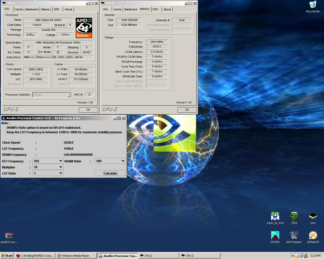This screenshot has height=259, width=324.
Task: Start SP2004 stress test shortcut
Action: click(x=275, y=236)
